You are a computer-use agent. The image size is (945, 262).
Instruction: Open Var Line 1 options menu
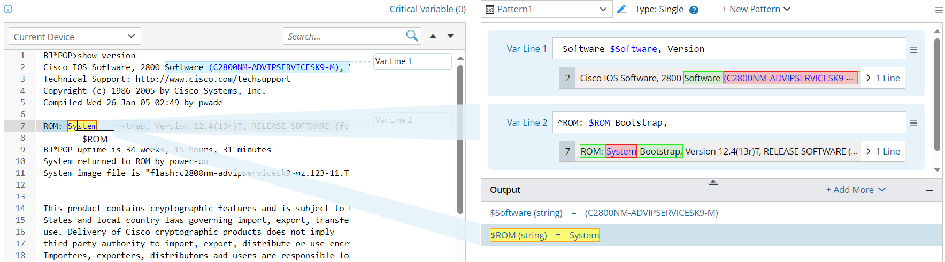coord(914,49)
